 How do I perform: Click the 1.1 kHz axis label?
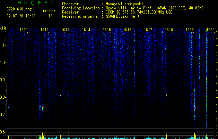(3, 45)
